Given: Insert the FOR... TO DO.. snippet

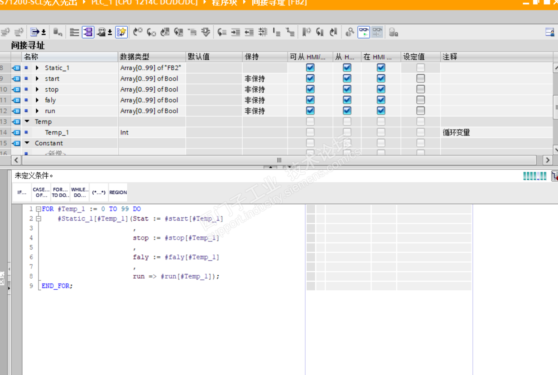Looking at the screenshot, I should (60, 192).
